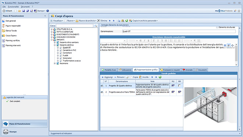Uncheck MU for Progetto 3D Quadro elettrico

click(x=173, y=86)
